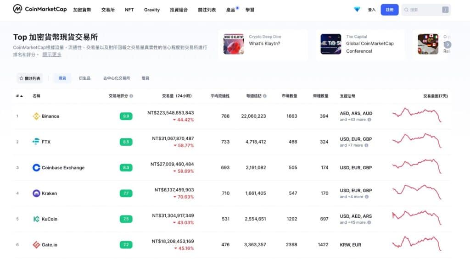Click info icon next to Kraken +4 more

[x=367, y=197]
